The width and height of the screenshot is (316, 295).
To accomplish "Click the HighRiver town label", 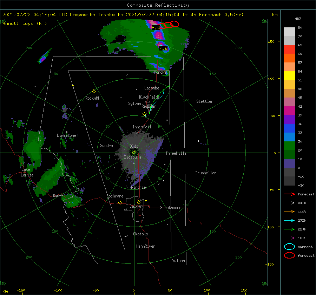I will pos(146,246).
